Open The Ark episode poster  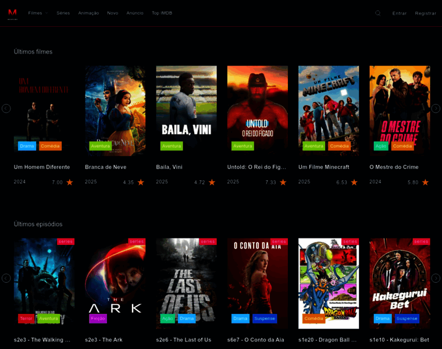point(115,283)
